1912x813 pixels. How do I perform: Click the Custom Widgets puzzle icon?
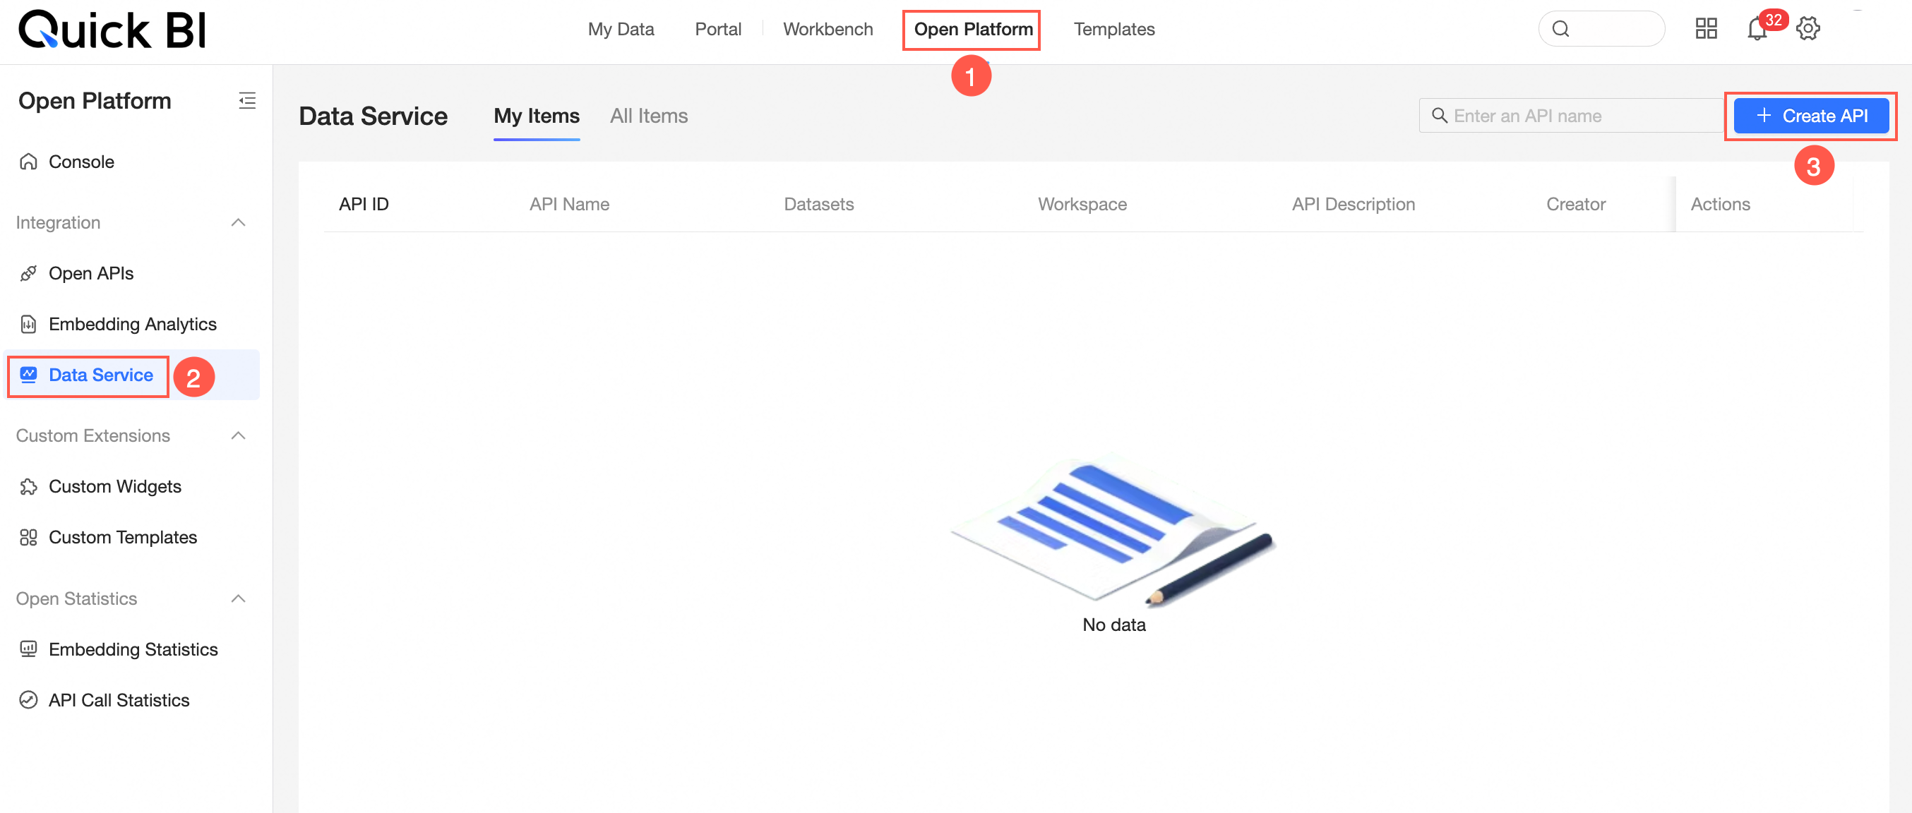[28, 487]
